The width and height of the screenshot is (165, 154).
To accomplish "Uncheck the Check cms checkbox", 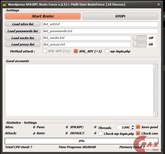I will pyautogui.click(x=138, y=133).
